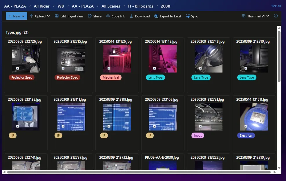Click the Edit in grid view icon
The height and width of the screenshot is (181, 286).
[x=57, y=16]
